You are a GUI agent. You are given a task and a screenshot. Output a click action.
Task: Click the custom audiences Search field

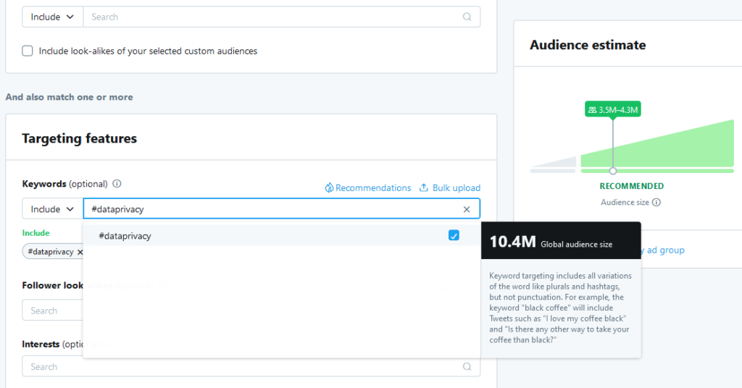282,17
